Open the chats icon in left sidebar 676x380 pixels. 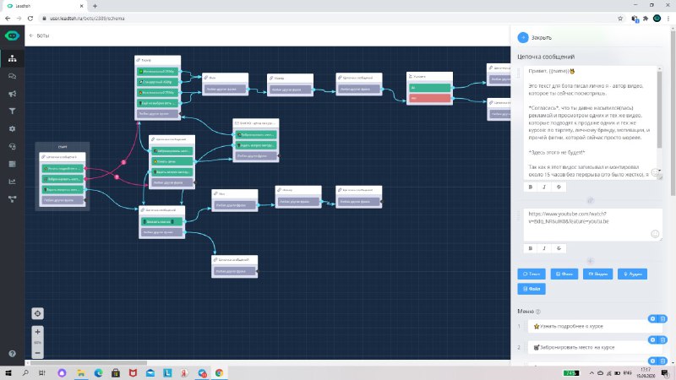tap(12, 76)
